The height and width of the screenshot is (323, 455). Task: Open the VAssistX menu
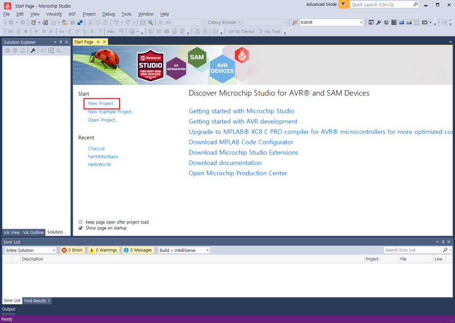(x=54, y=14)
